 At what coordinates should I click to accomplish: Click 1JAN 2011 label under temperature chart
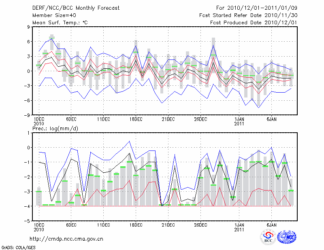239,121
